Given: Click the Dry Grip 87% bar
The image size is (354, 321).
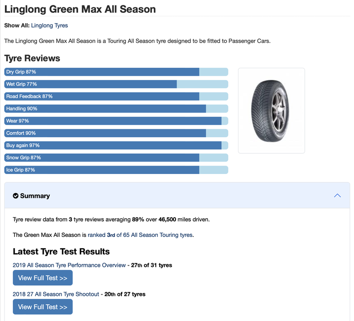Looking at the screenshot, I should coord(116,72).
